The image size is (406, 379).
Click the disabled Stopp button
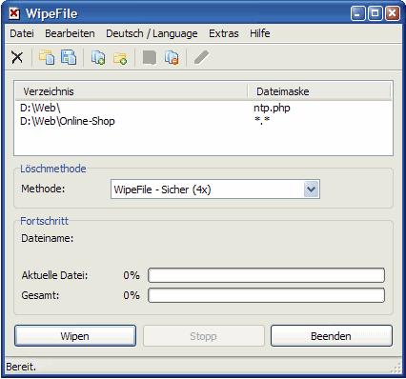click(x=204, y=336)
